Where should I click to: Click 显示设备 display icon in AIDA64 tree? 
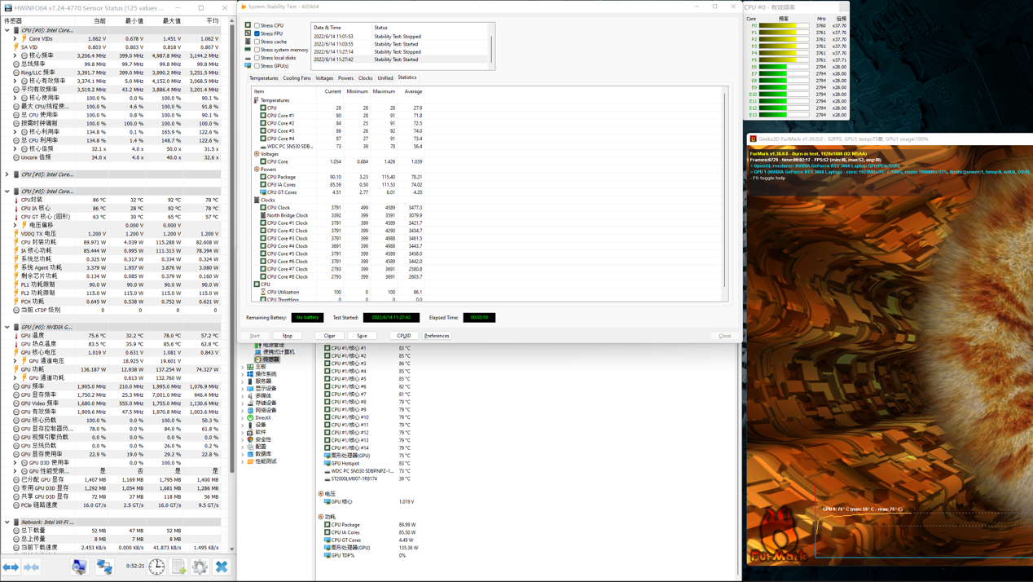[x=250, y=389]
